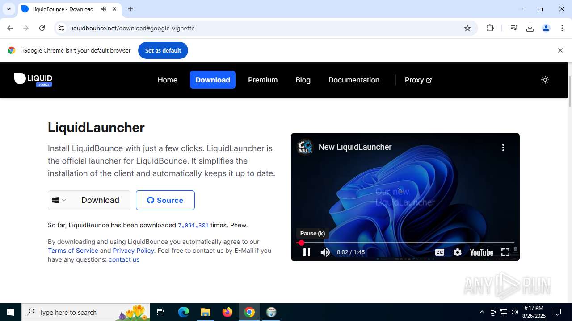Click the address bar URL
Image resolution: width=572 pixels, height=321 pixels.
click(x=132, y=28)
